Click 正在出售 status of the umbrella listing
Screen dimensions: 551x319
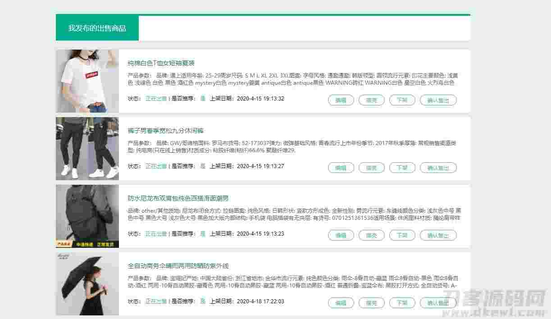156,301
